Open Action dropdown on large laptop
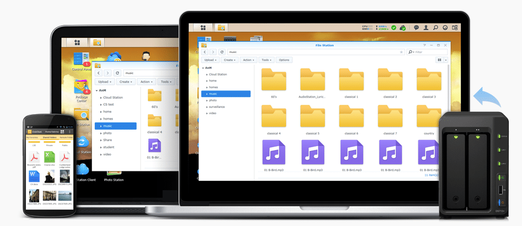 (x=249, y=60)
